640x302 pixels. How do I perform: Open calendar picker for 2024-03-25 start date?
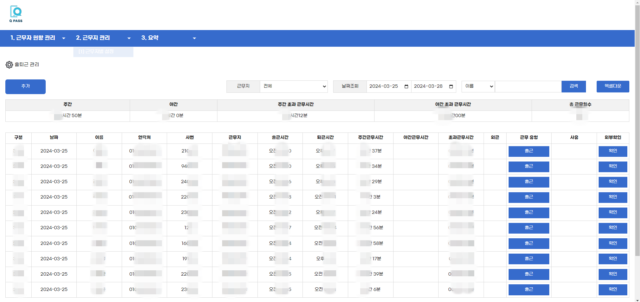coord(406,86)
